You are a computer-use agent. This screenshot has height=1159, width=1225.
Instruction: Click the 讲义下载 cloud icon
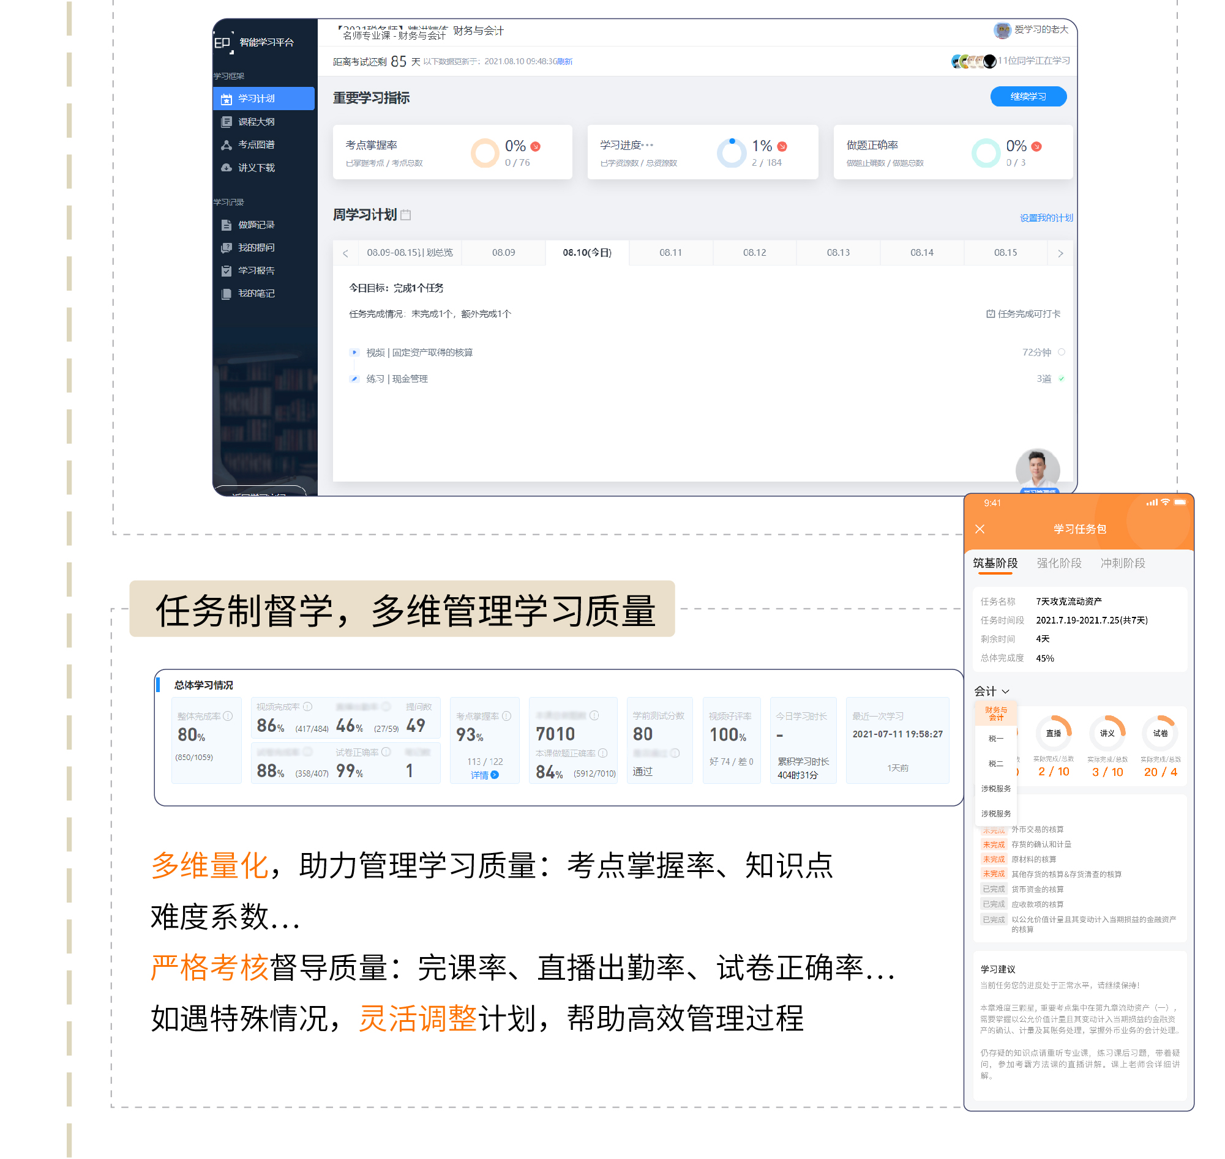(227, 168)
